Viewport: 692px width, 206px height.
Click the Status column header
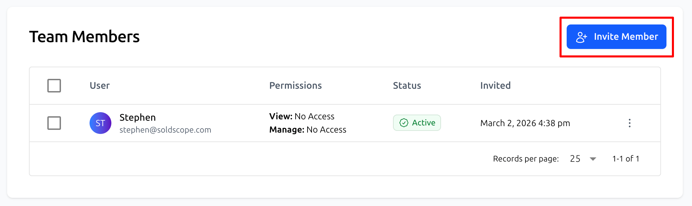click(x=407, y=86)
